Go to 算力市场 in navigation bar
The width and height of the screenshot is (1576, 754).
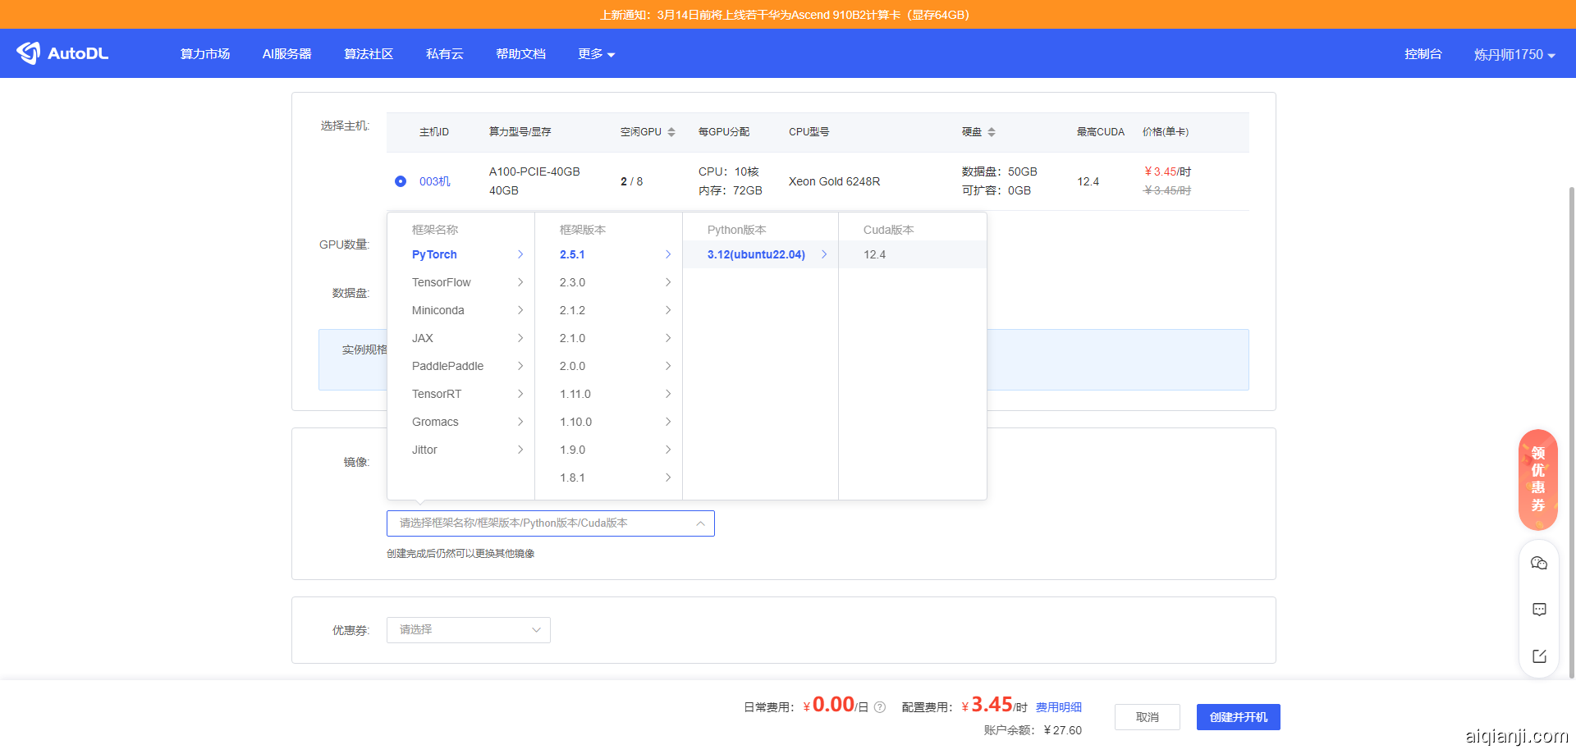click(205, 54)
